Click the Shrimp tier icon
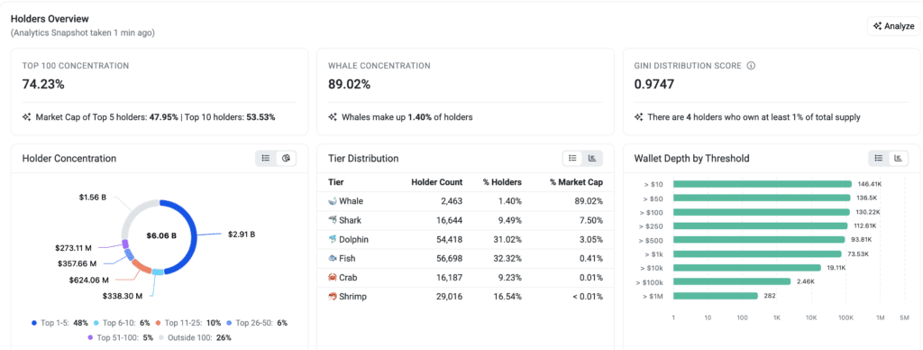This screenshot has height=350, width=923. tap(332, 297)
